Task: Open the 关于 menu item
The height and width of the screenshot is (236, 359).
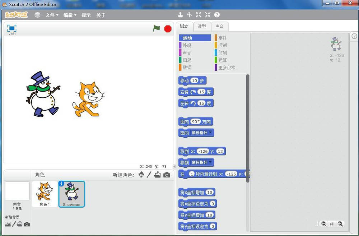Action: pos(101,15)
